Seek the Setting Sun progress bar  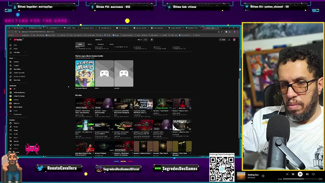coord(300,179)
